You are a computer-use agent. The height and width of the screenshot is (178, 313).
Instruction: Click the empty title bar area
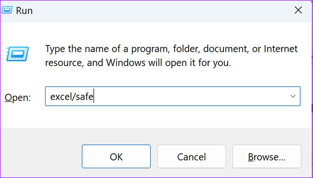[160, 10]
